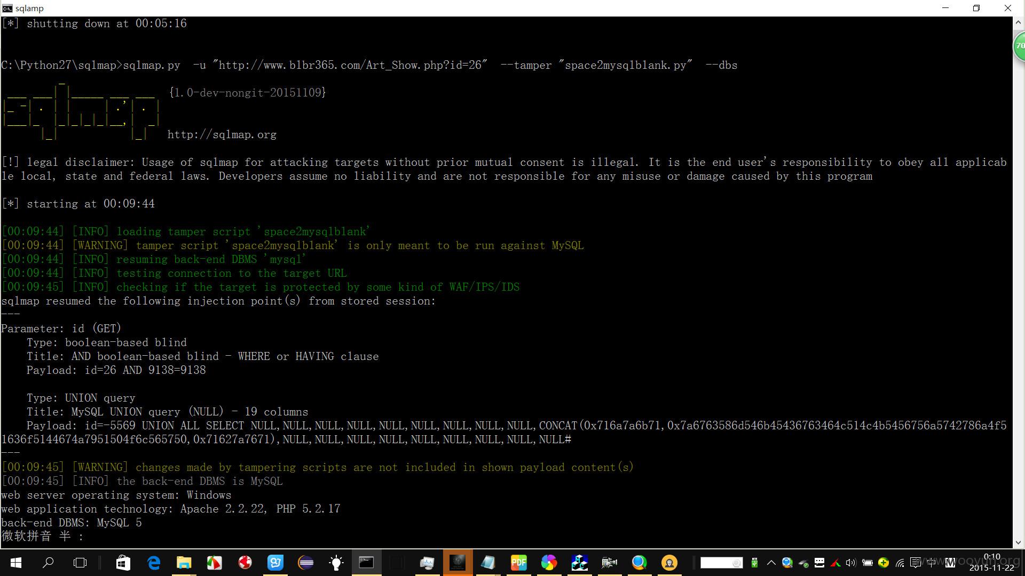Click the Microsoft Pinyin IME status line

[43, 536]
